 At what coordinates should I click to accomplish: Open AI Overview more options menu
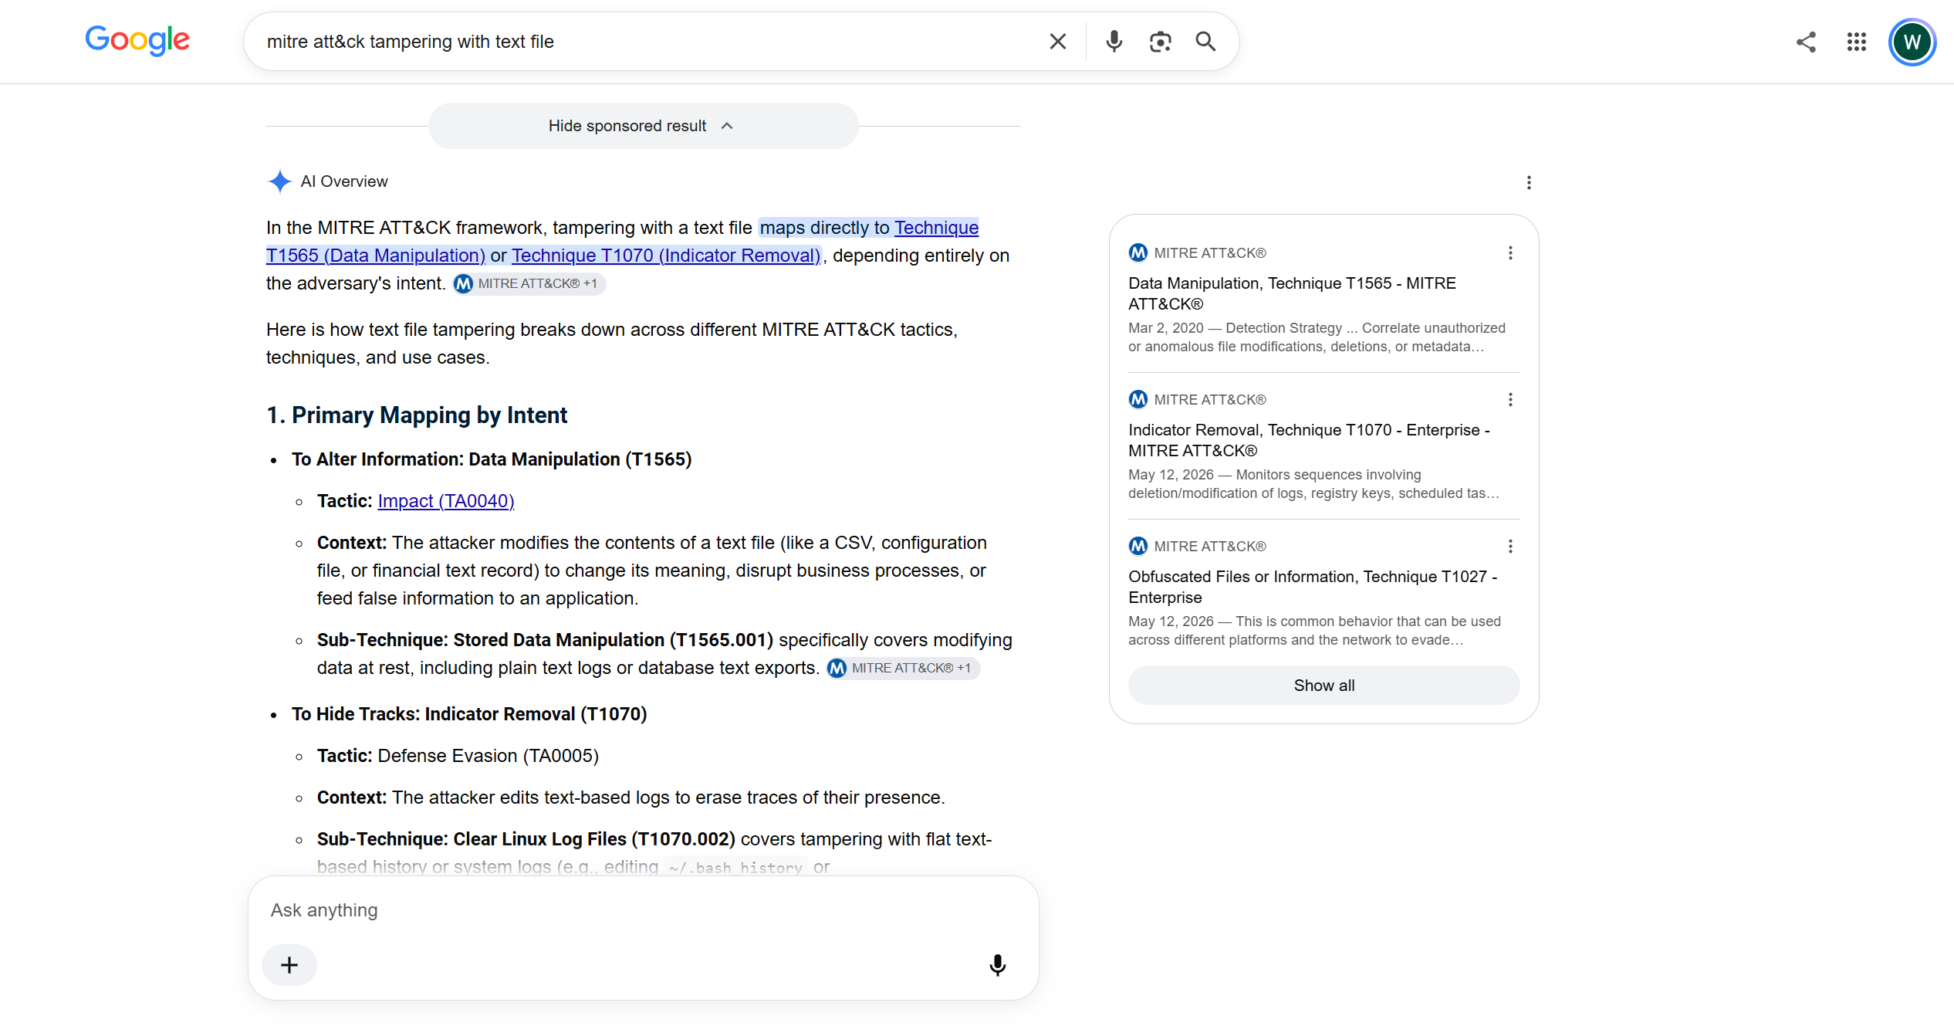[1529, 182]
